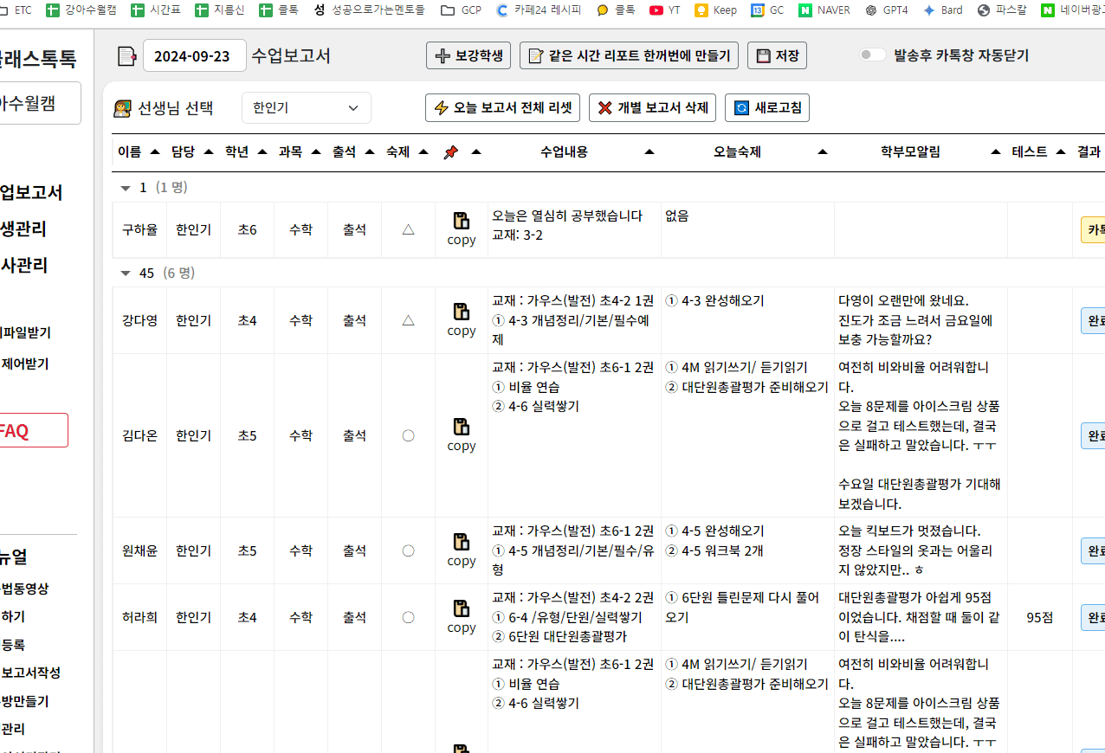
Task: Open the 지름신 bookmark
Action: [220, 10]
